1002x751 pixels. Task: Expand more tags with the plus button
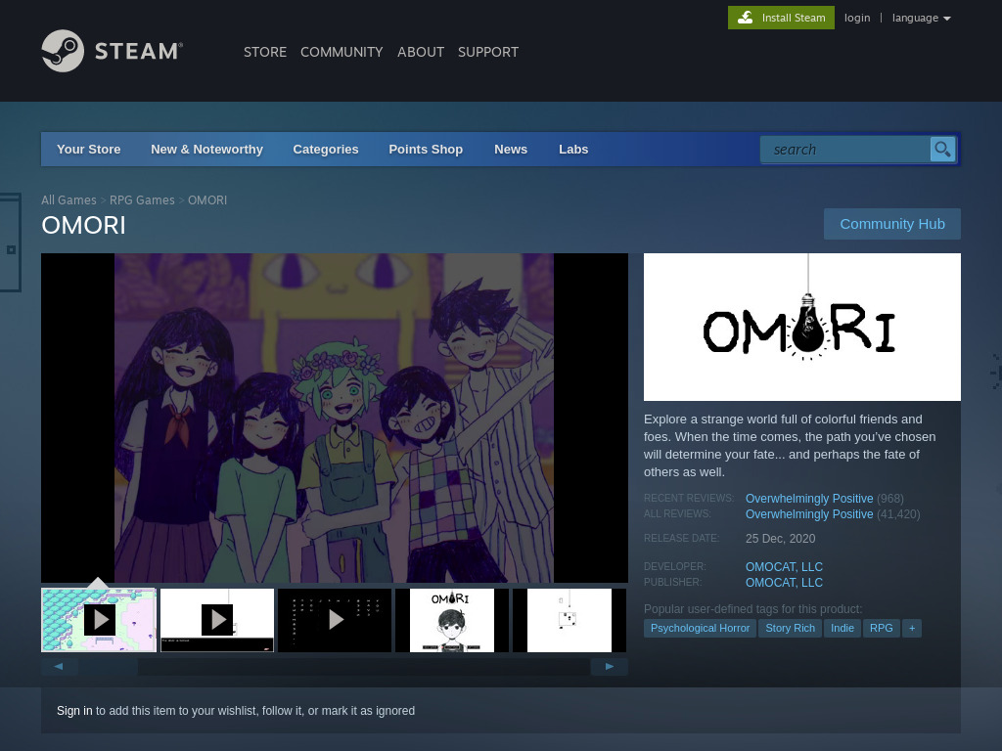(912, 629)
